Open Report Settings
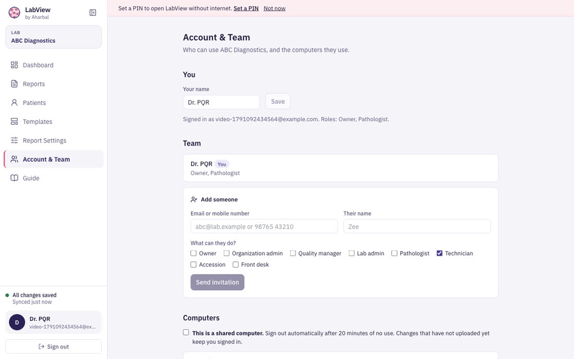 (53, 140)
